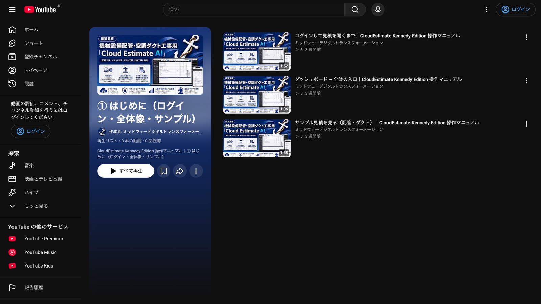The width and height of the screenshot is (541, 304).
Task: Open playlist more options kebab menu
Action: [196, 171]
